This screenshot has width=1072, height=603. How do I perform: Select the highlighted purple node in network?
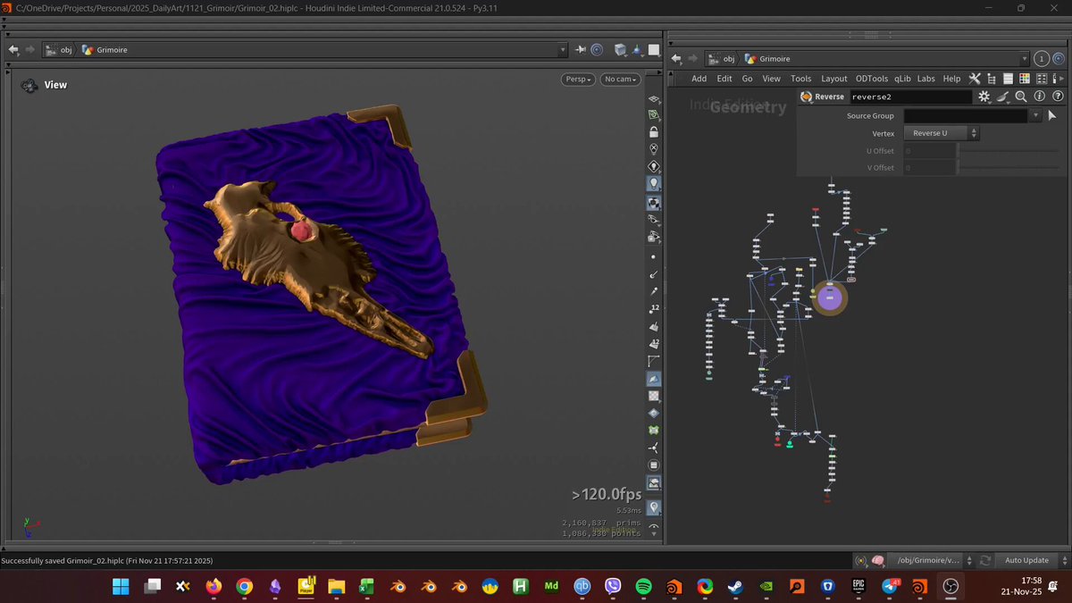click(x=830, y=298)
